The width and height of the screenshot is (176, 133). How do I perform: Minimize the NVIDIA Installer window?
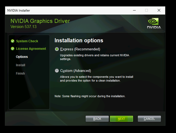point(134,10)
